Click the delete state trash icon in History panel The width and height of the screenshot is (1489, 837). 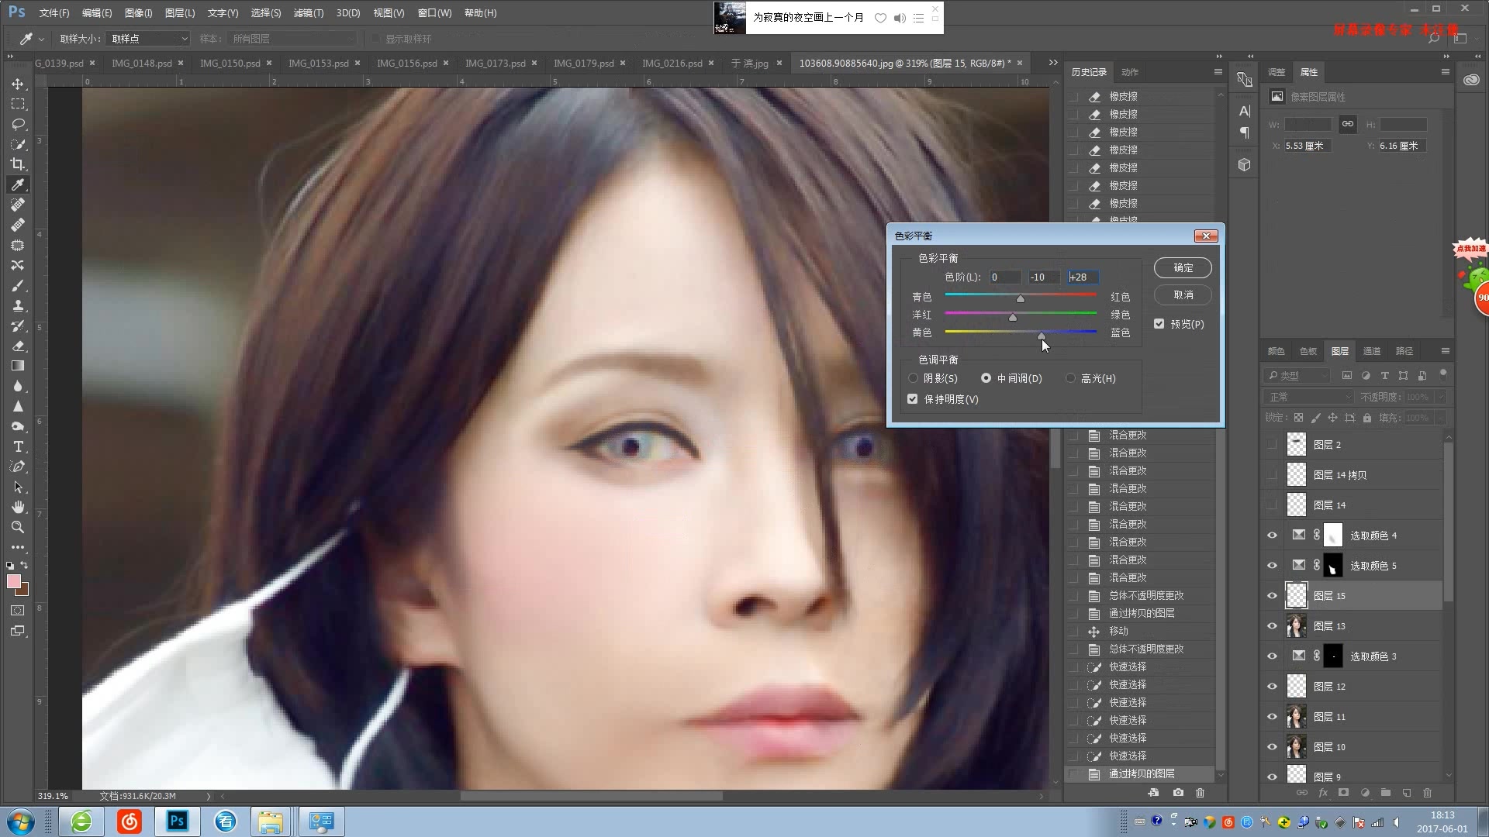(1200, 793)
